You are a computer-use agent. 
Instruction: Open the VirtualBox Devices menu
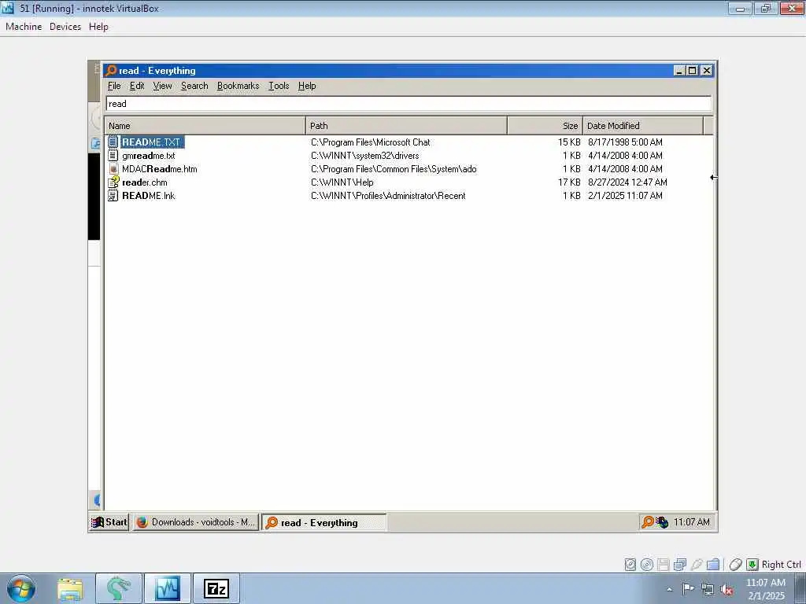tap(65, 27)
